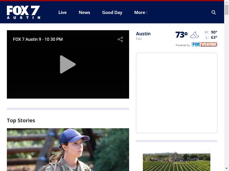Click the Austin weather location link

(x=143, y=34)
